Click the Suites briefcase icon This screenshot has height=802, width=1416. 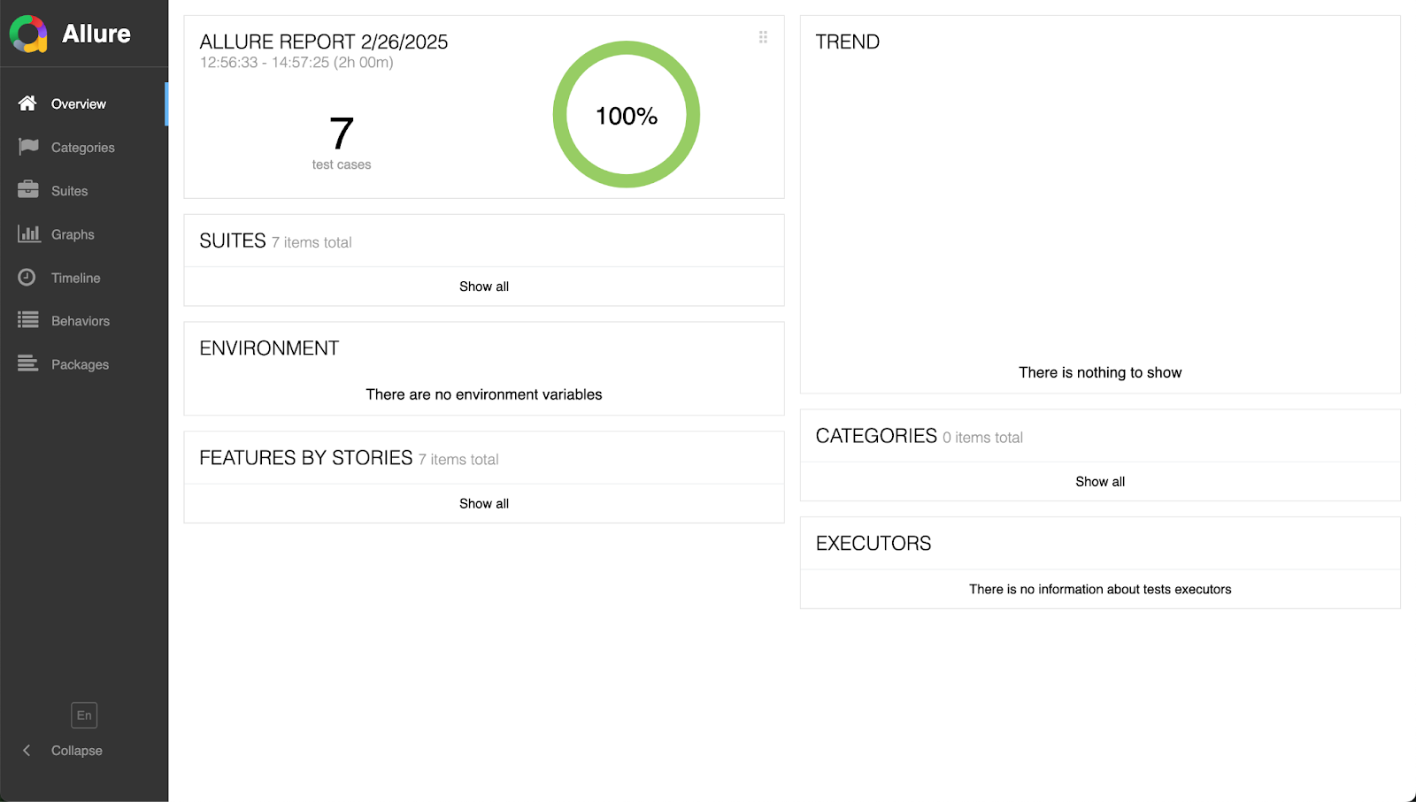[28, 190]
